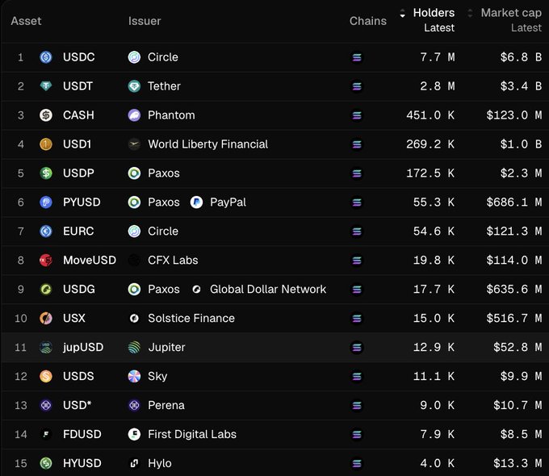
Task: Open the USD1 asset name
Action: tap(77, 144)
